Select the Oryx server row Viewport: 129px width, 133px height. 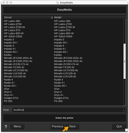(6, 89)
